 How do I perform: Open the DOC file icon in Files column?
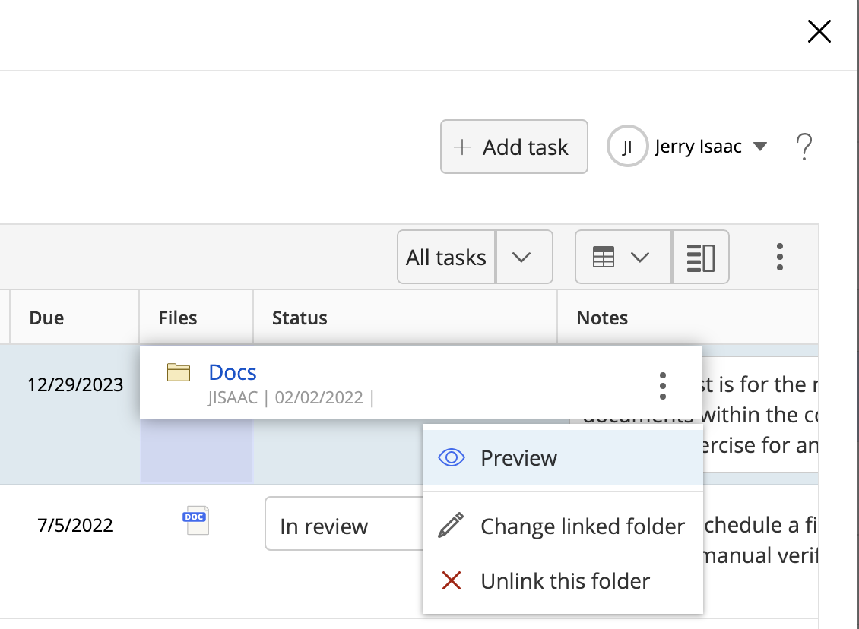coord(195,521)
